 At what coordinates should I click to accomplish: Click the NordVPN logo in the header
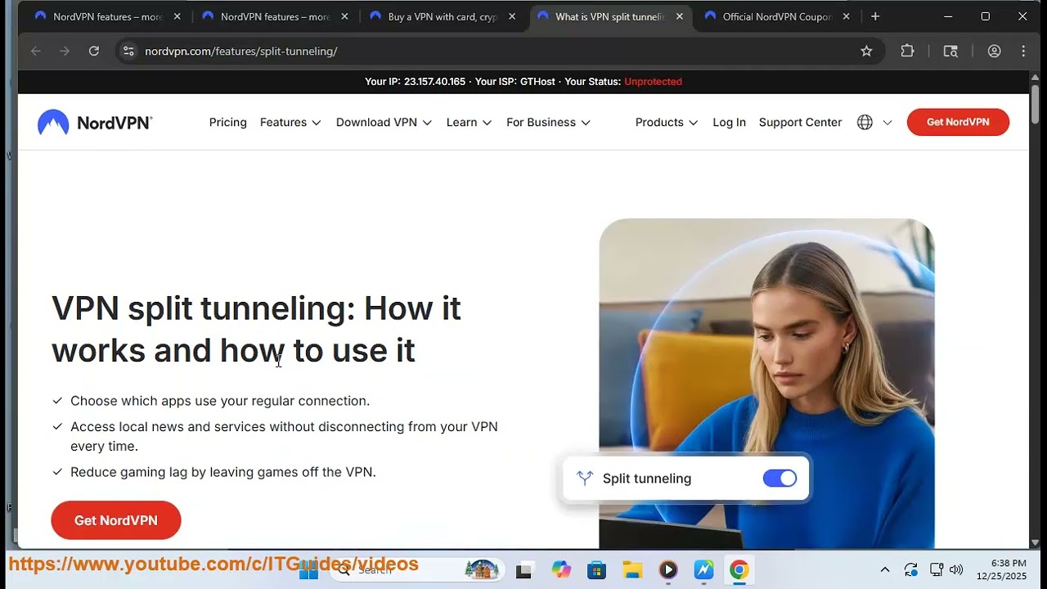click(95, 123)
